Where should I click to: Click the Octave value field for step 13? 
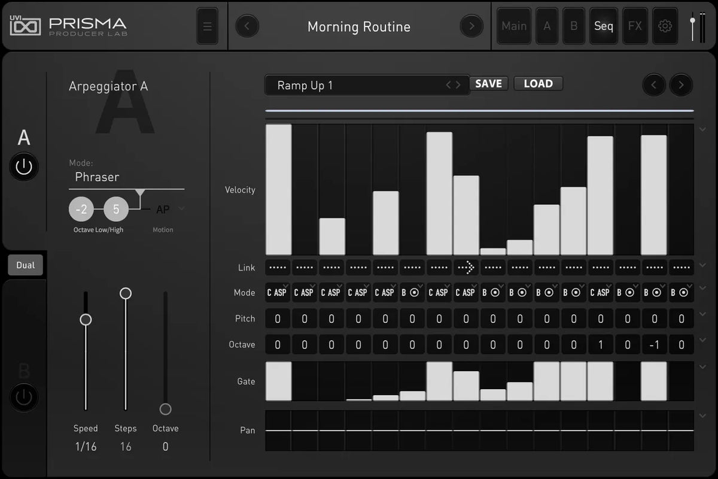tap(600, 345)
